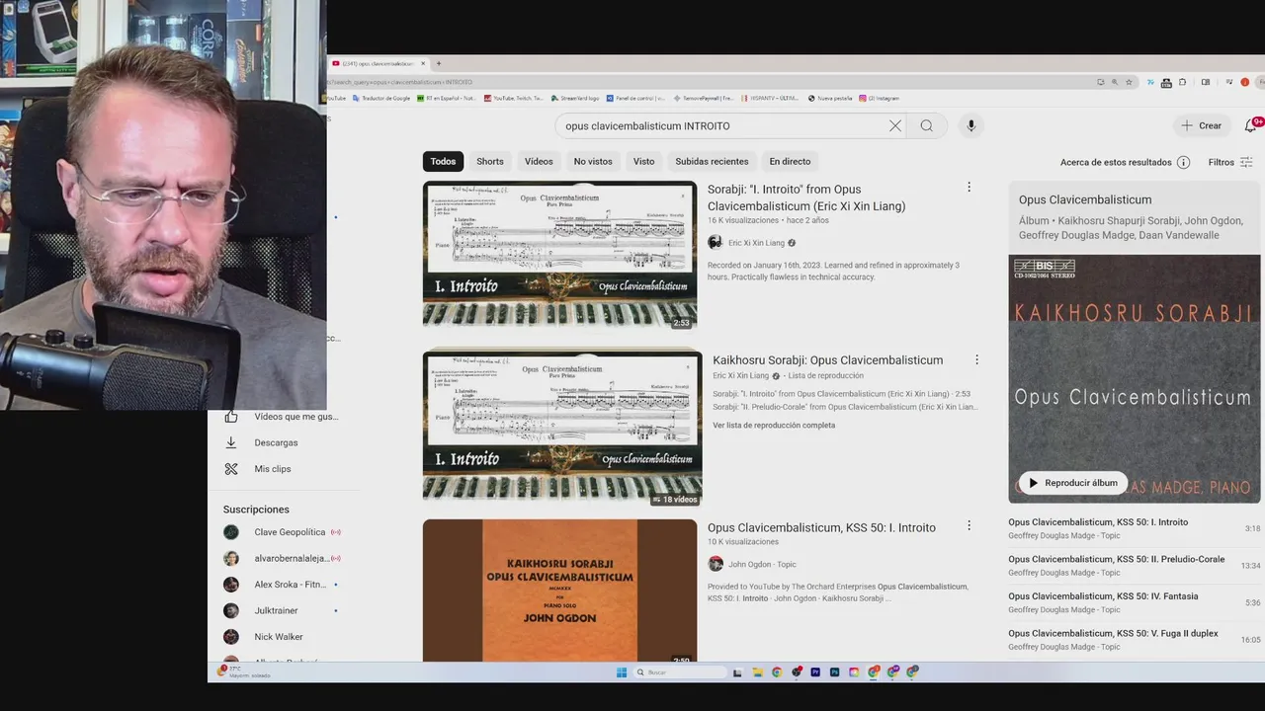Viewport: 1265px width, 711px height.
Task: Open 'Vídeos que me gus...' sidebar item
Action: [x=285, y=417]
